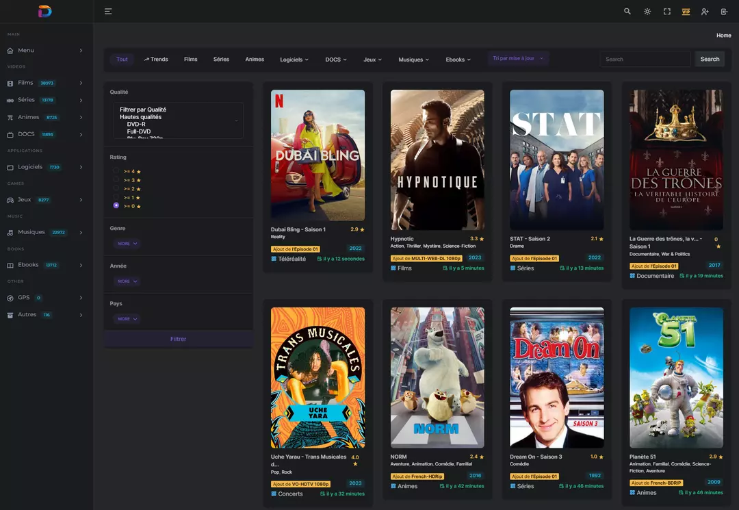Click the logout icon at top right
739x510 pixels.
tap(725, 12)
